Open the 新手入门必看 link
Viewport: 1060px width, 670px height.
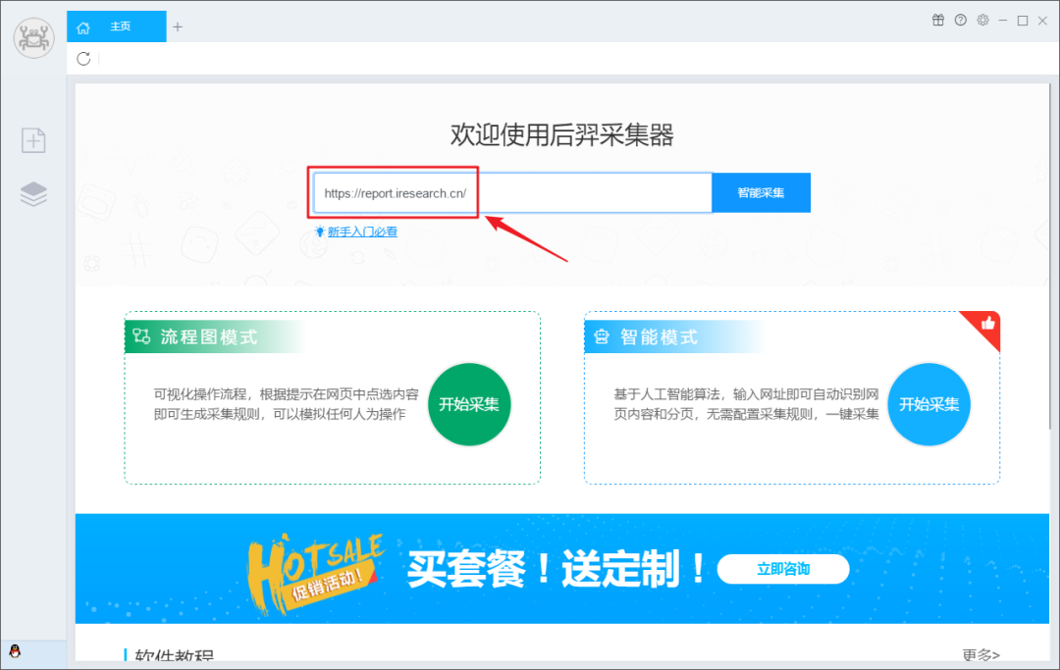pos(362,232)
